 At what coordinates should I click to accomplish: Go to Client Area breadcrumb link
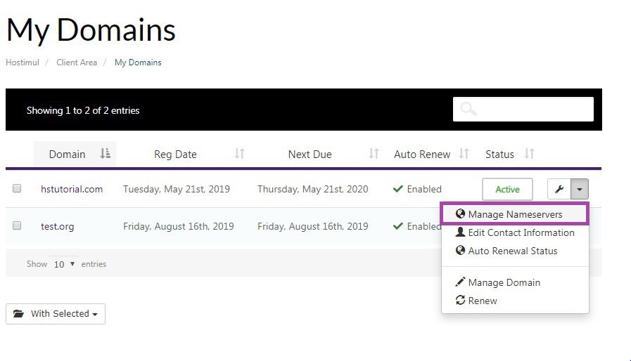(77, 63)
